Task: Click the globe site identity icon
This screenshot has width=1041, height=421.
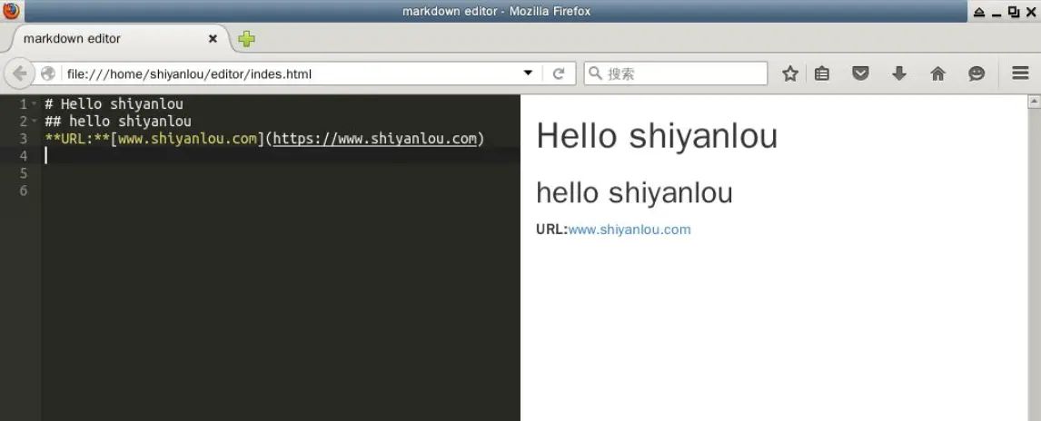Action: (x=48, y=73)
